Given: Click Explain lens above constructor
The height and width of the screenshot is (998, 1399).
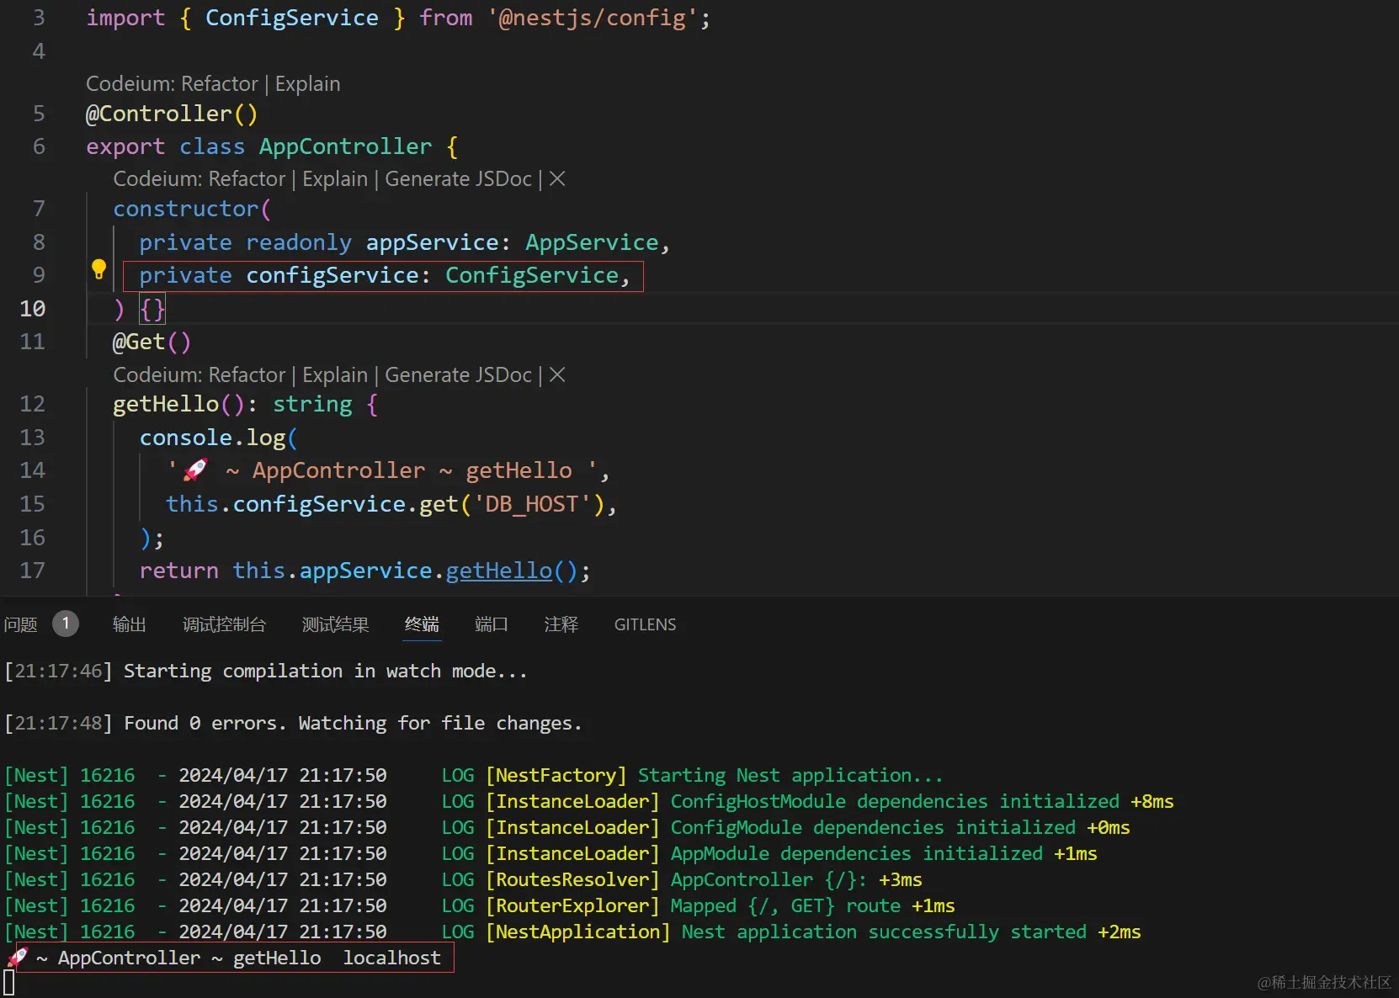Looking at the screenshot, I should click(x=335, y=179).
